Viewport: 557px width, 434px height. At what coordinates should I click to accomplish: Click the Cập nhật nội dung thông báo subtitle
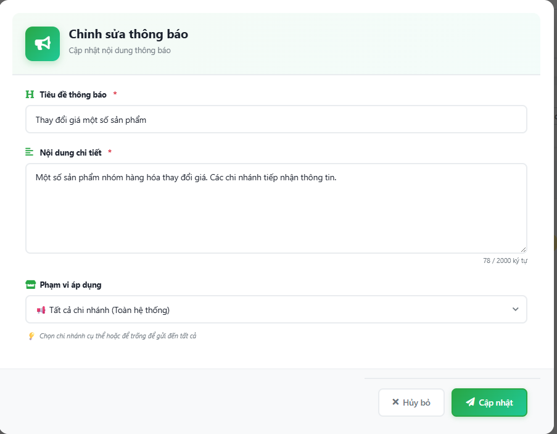(120, 51)
